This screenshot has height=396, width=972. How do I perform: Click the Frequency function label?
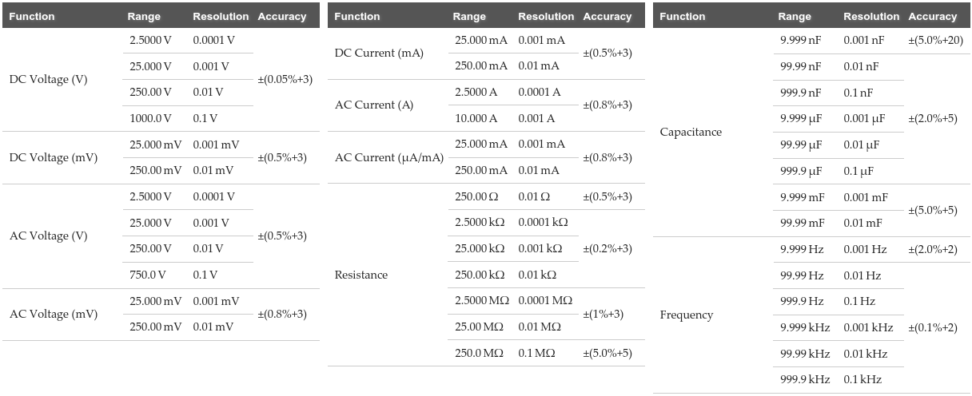[687, 315]
